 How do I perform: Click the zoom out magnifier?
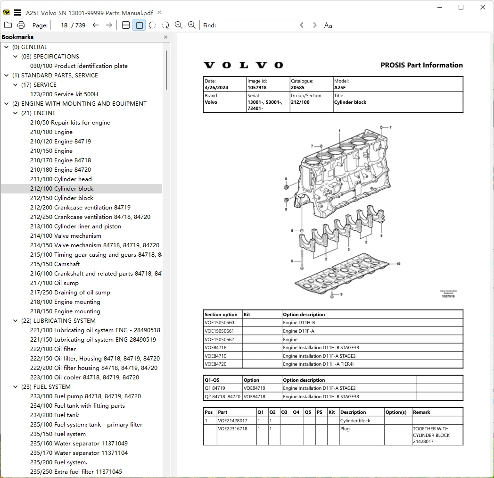(179, 25)
